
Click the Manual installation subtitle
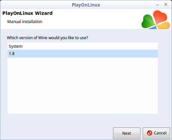(25, 22)
